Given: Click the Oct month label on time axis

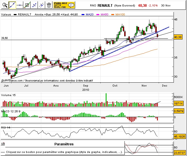Looking at the screenshot, I should [115, 86].
